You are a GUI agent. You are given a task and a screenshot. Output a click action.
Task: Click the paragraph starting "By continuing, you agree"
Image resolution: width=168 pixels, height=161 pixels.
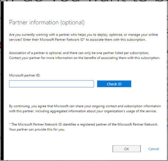coord(85,109)
